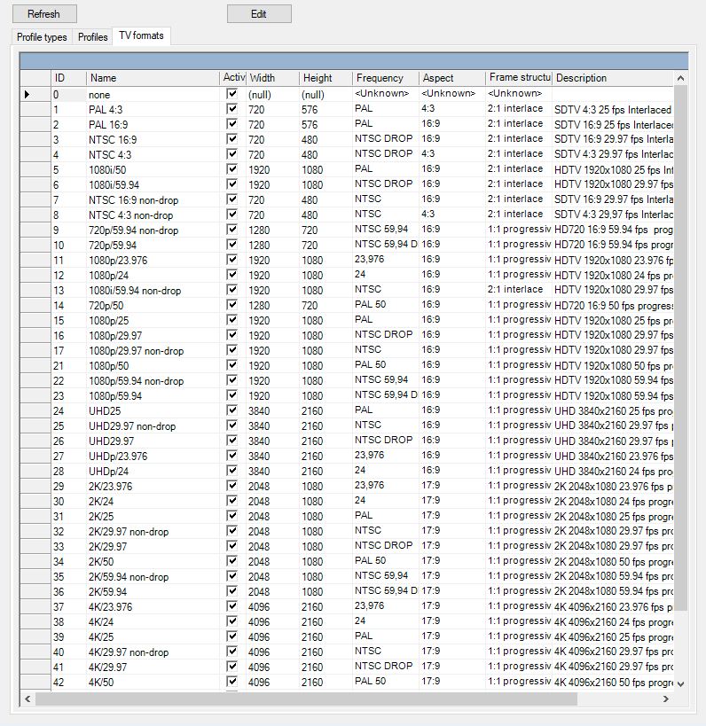Select the '2K/29.97 non-drop' cell
The width and height of the screenshot is (706, 726).
coord(153,532)
